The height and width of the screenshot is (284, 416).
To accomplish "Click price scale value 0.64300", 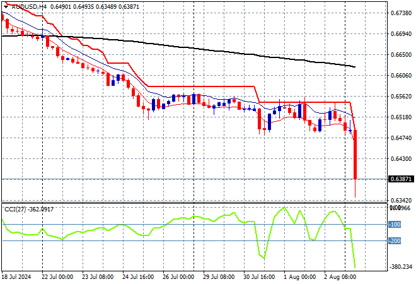I will [401, 159].
